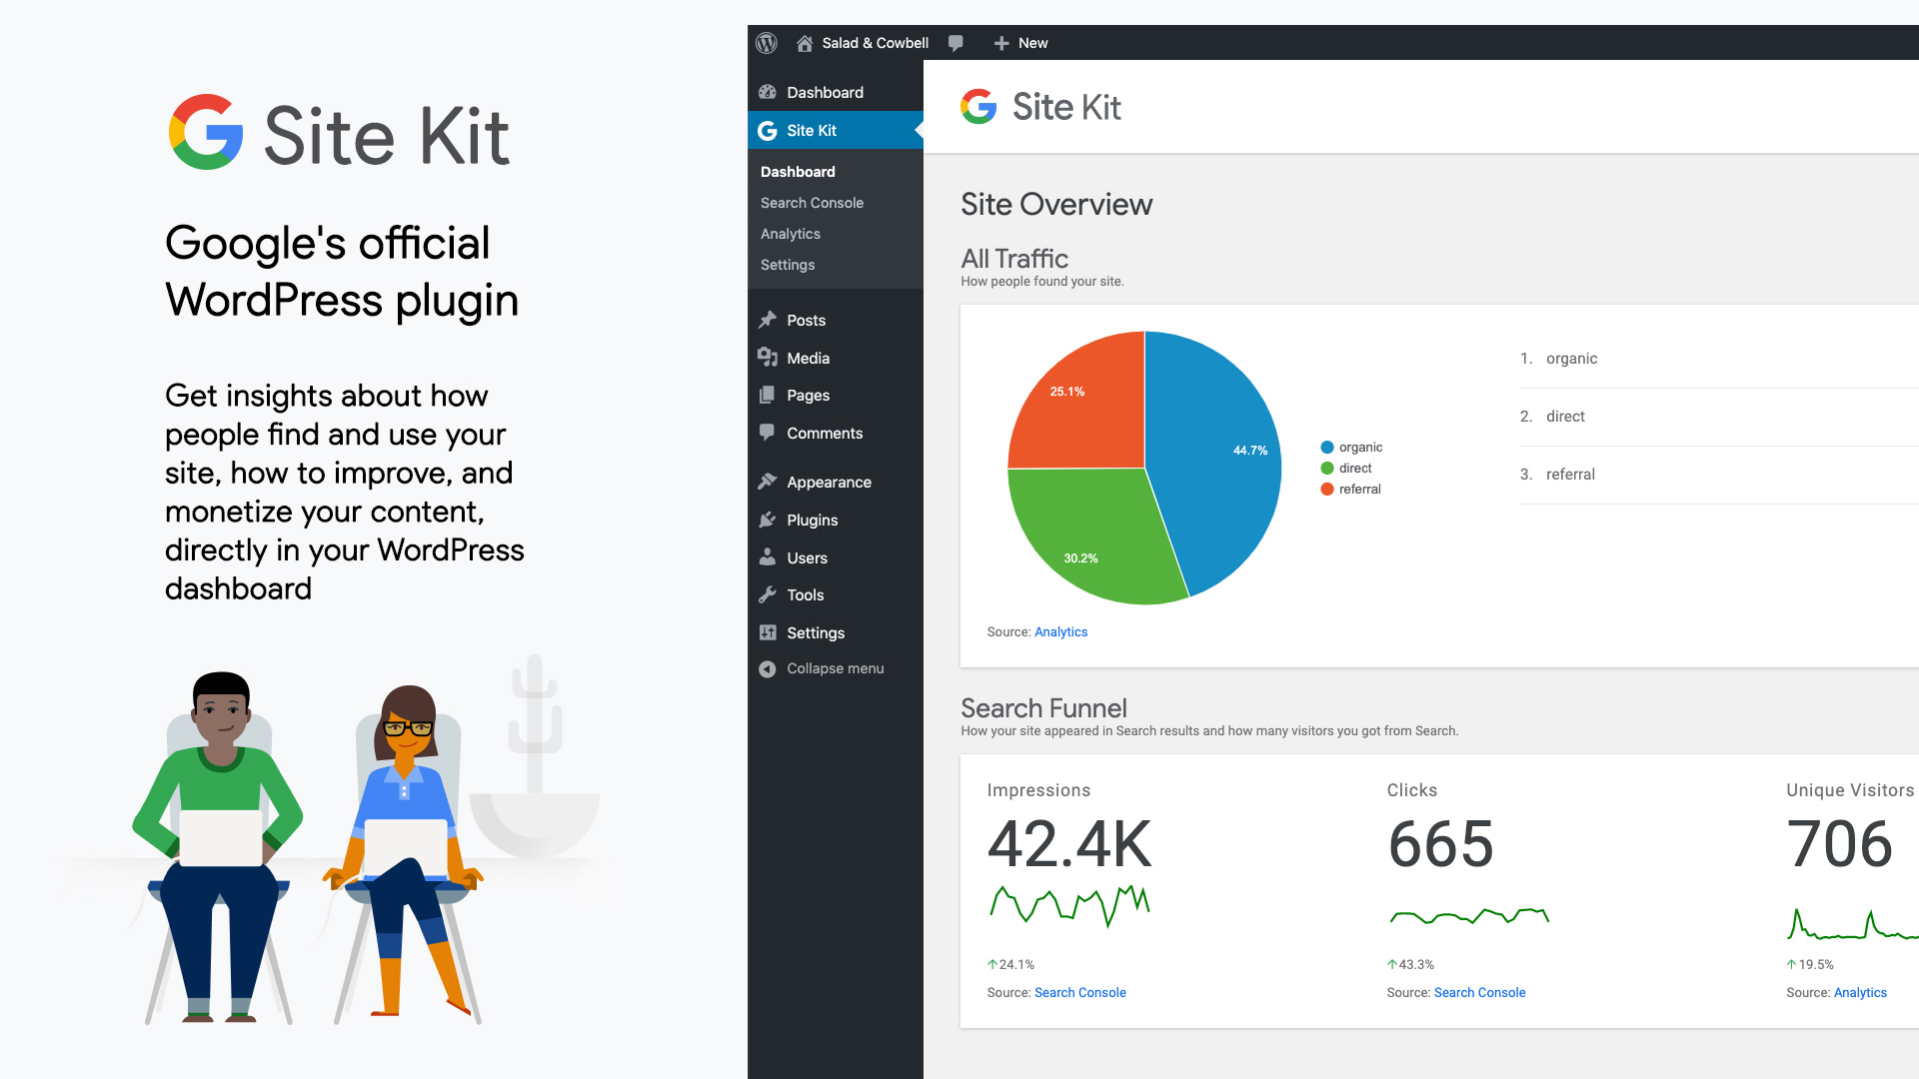Click the Site Overview heading

tap(1056, 204)
